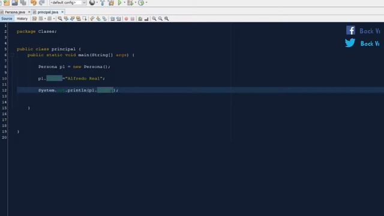This screenshot has width=384, height=216.
Task: Close the principal.java tab
Action: [x=62, y=12]
